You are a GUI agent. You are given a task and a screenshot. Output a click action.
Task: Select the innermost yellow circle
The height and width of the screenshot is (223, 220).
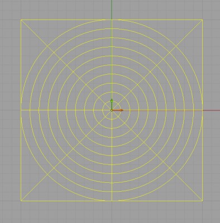click(112, 101)
